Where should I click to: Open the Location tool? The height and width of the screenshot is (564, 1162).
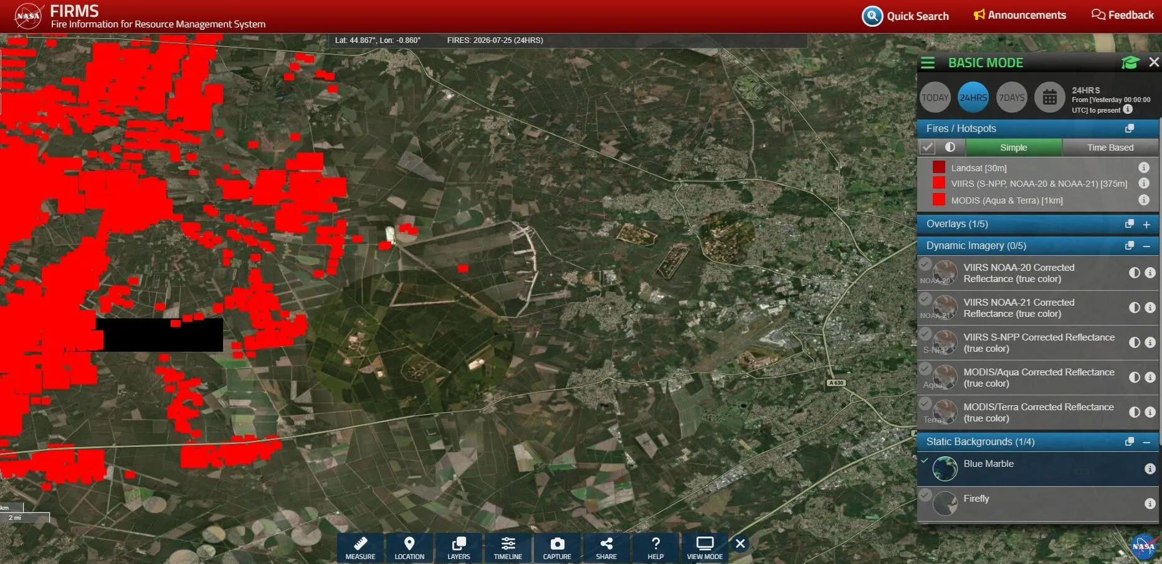[409, 548]
